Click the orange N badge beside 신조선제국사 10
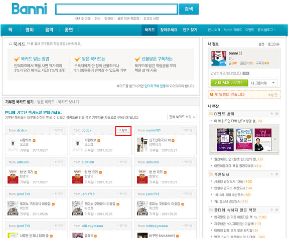The height and width of the screenshot is (238, 291). [x=173, y=140]
